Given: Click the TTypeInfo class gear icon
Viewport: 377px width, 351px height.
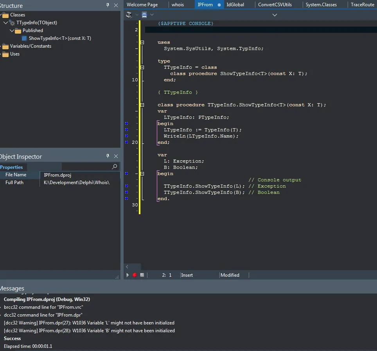Looking at the screenshot, I should click(x=12, y=23).
